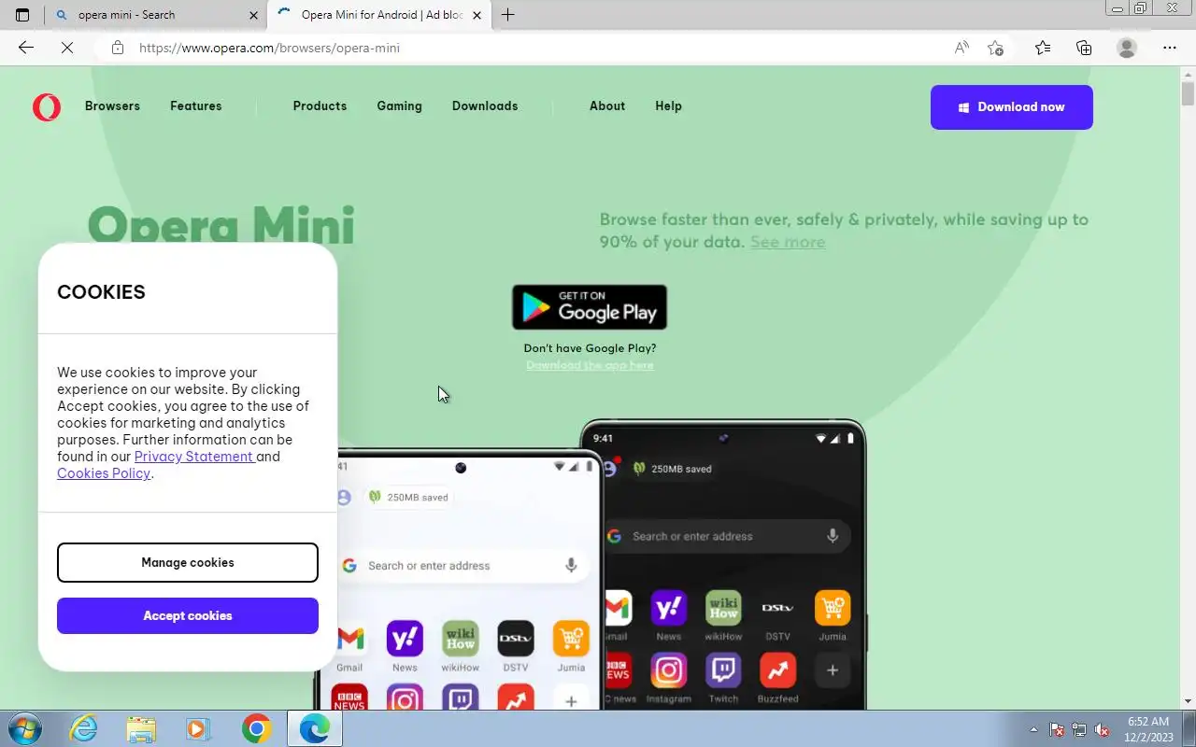Open a new tab with the plus icon
Image resolution: width=1196 pixels, height=747 pixels.
click(x=507, y=15)
